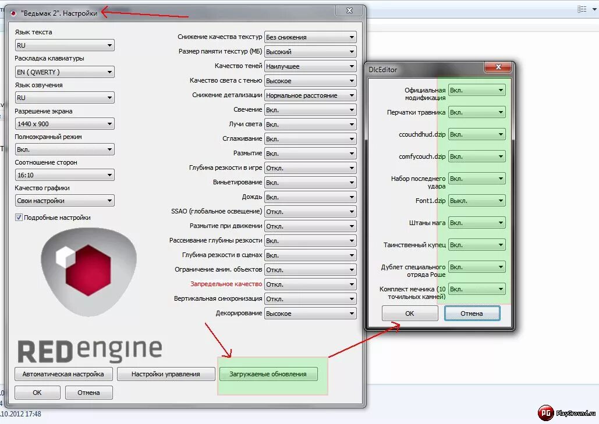The image size is (599, 424).
Task: Open the 'Полноэкранный режим' dropdown
Action: [x=65, y=149]
